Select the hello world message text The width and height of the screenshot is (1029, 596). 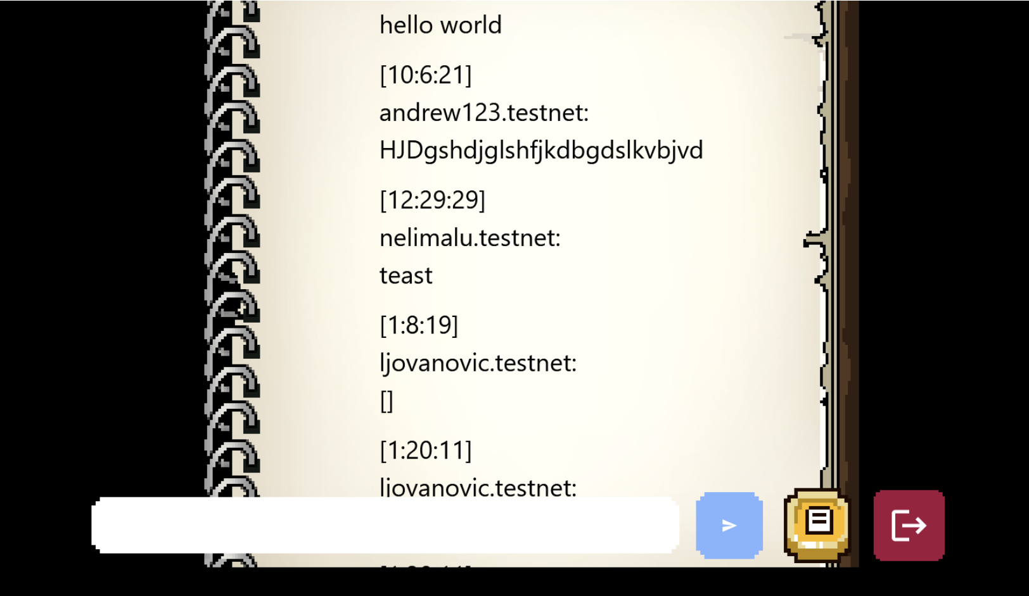click(440, 25)
